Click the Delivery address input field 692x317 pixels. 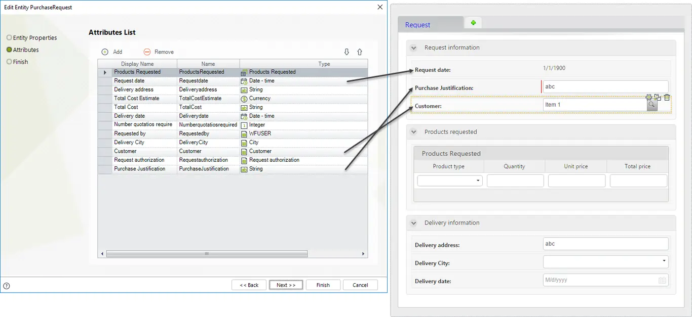click(x=605, y=244)
